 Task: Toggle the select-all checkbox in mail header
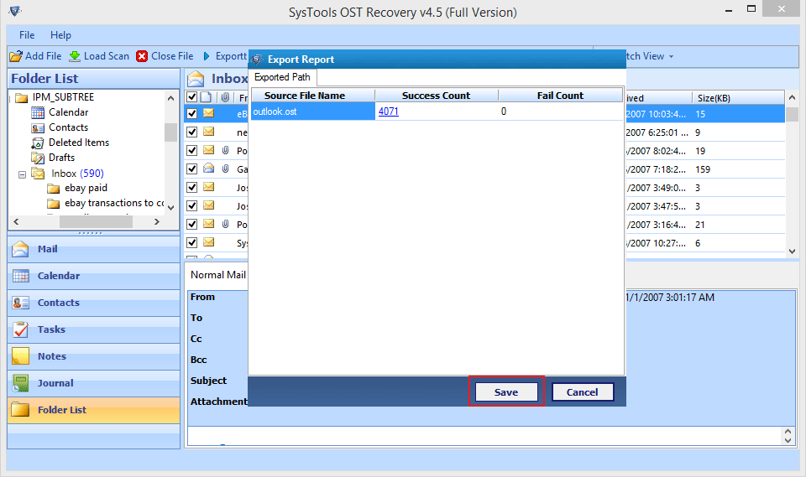[x=191, y=97]
